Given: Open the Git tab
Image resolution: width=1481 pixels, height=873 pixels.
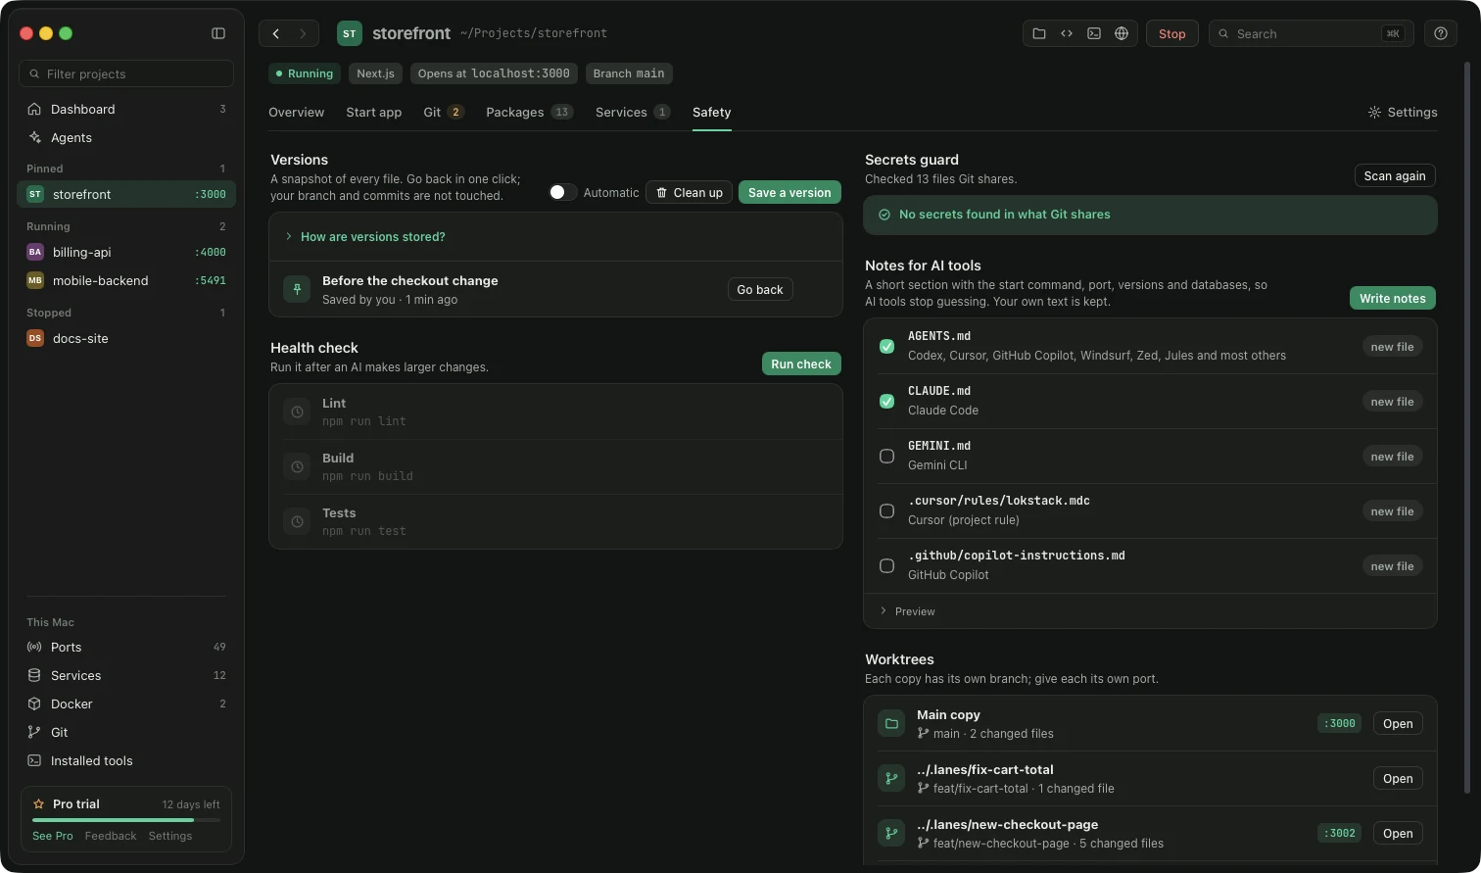Looking at the screenshot, I should (x=444, y=113).
